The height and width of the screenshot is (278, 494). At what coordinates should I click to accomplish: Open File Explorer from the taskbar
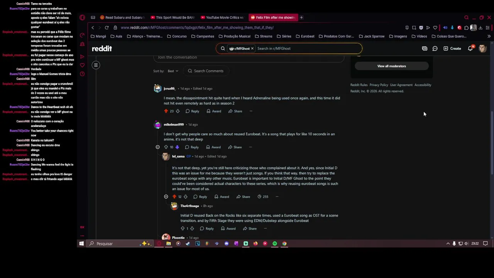(x=168, y=244)
